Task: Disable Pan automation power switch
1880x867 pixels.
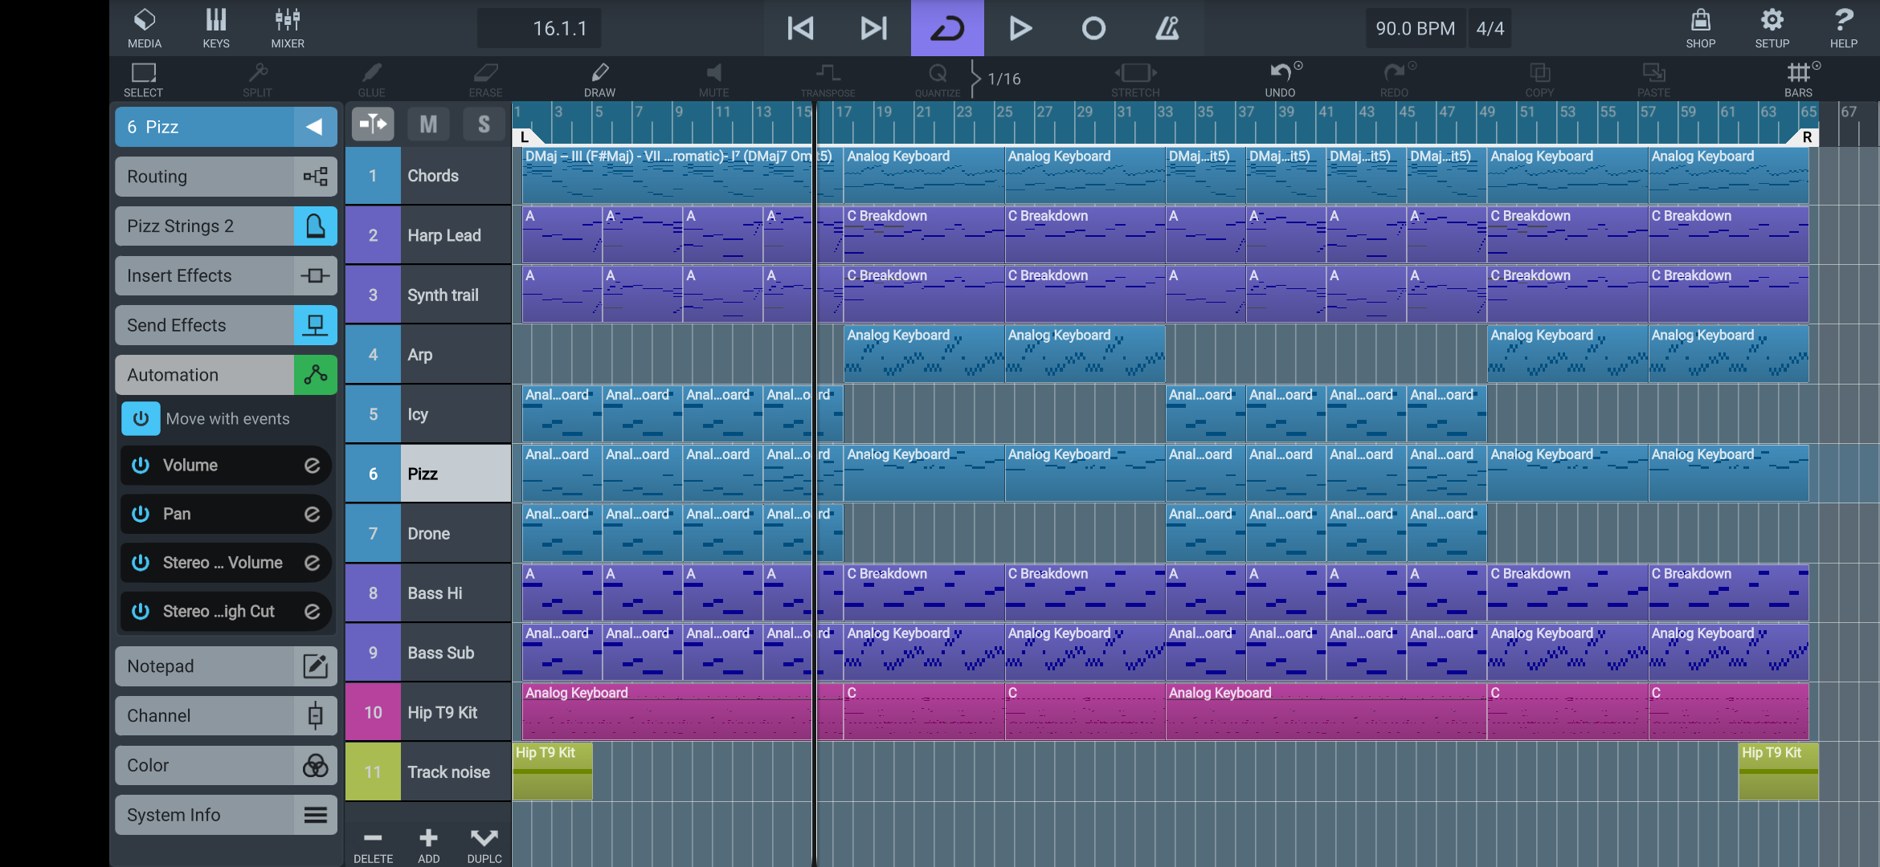Action: coord(141,514)
